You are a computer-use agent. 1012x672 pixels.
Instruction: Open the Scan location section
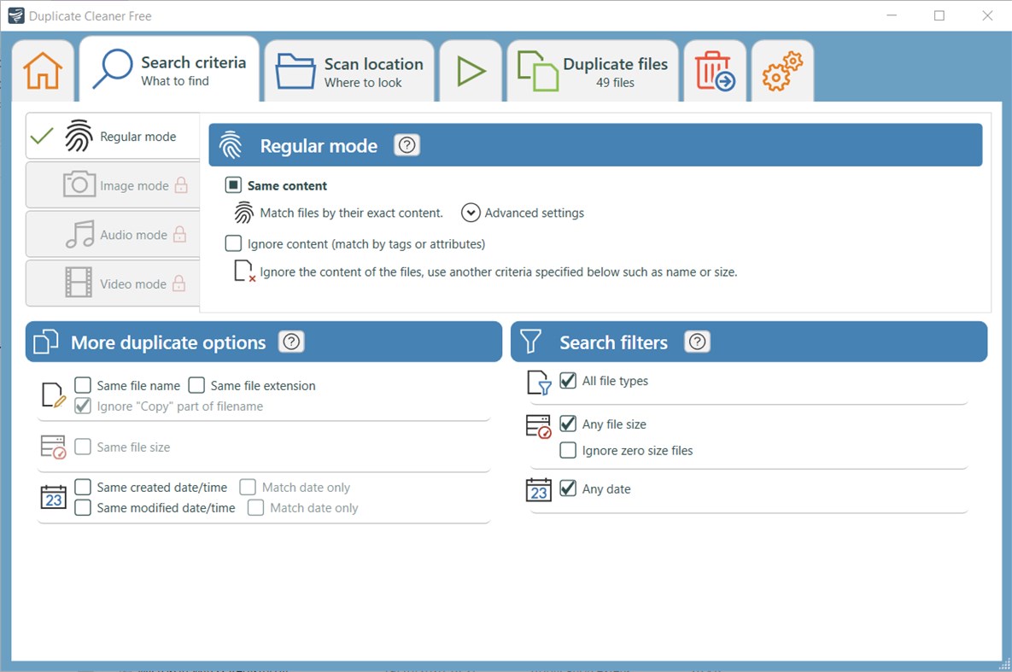point(348,70)
